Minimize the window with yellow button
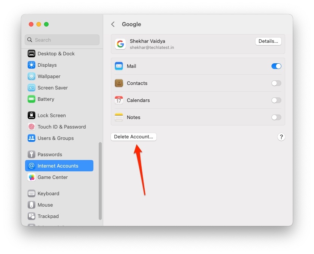This screenshot has width=314, height=254. [39, 24]
